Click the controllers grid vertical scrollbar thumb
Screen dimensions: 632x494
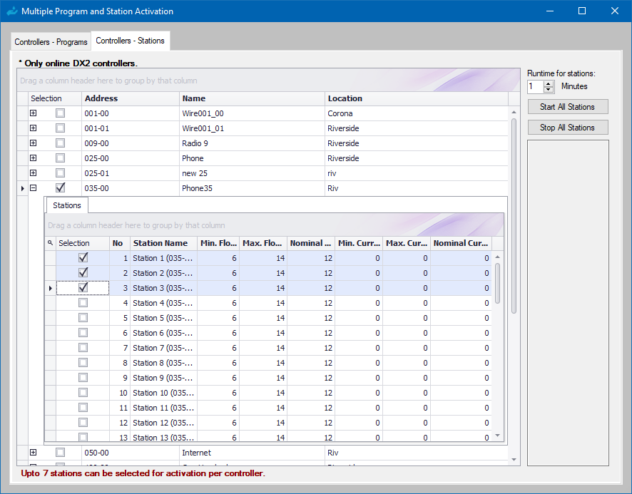click(514, 215)
